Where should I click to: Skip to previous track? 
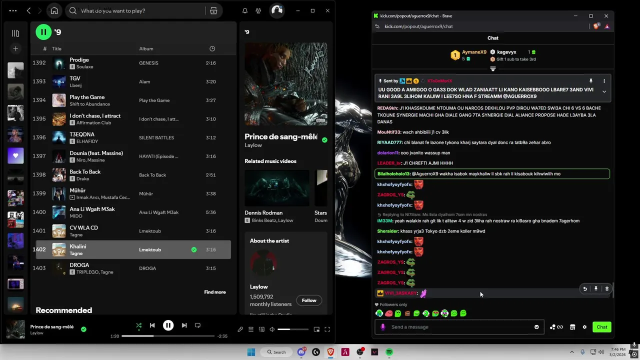[x=152, y=325]
